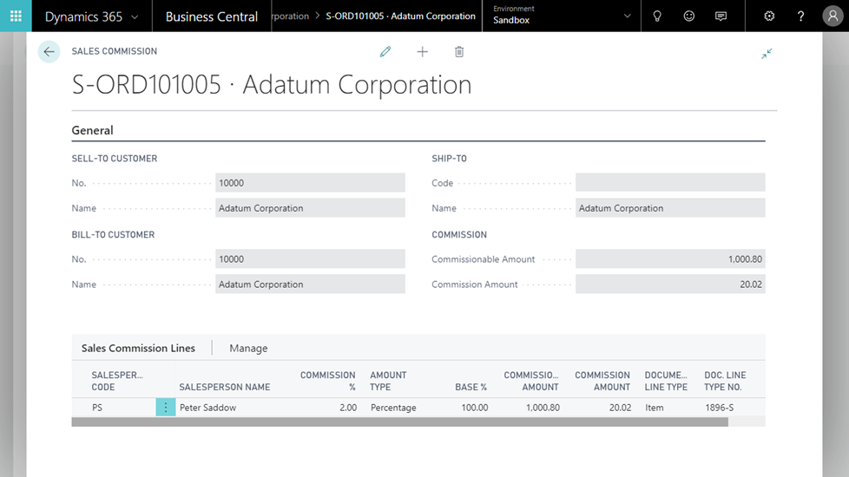Select the 2.00 commission percent cell

pos(348,408)
